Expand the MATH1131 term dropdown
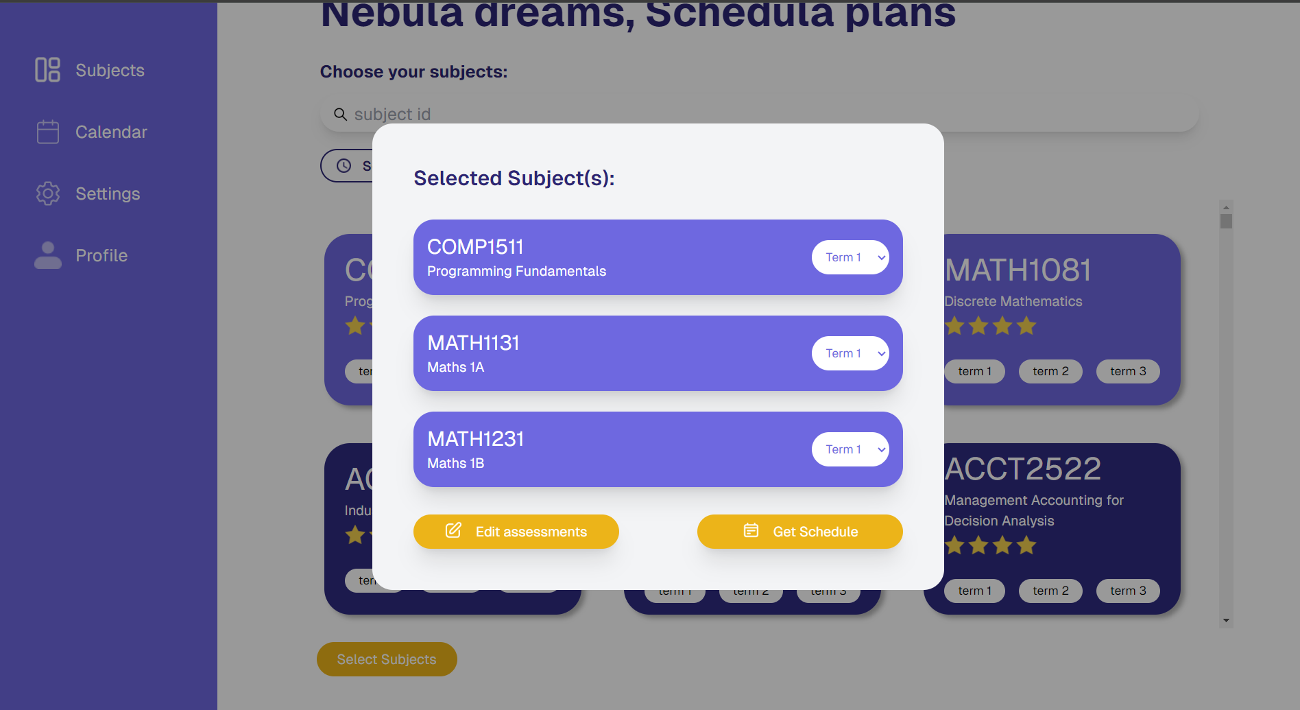1300x710 pixels. [x=850, y=353]
